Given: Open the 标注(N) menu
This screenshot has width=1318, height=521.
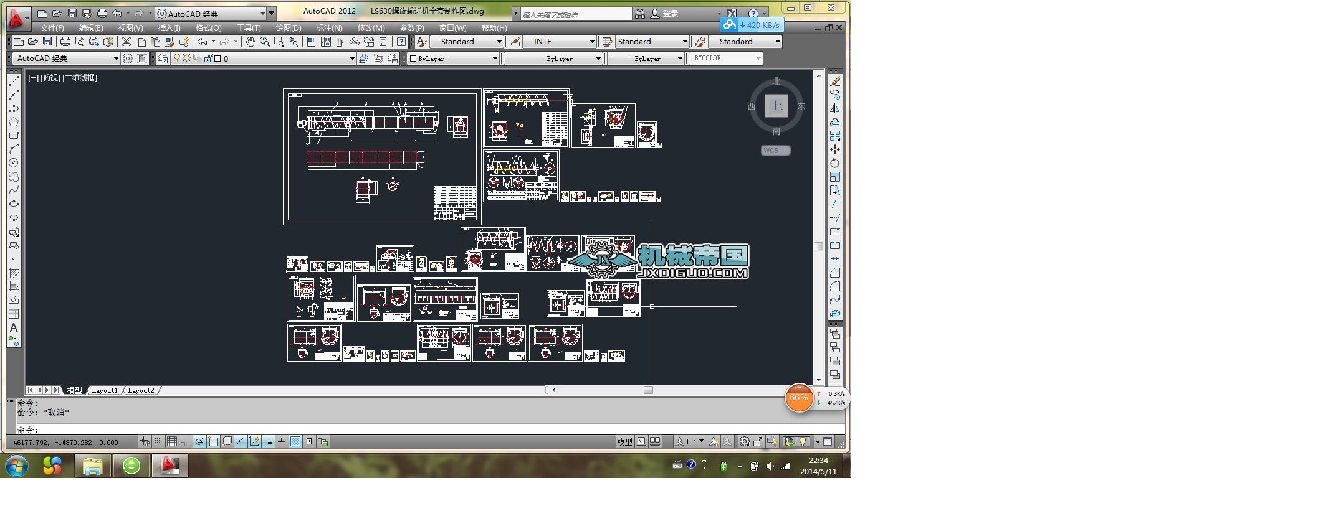Looking at the screenshot, I should 329,28.
